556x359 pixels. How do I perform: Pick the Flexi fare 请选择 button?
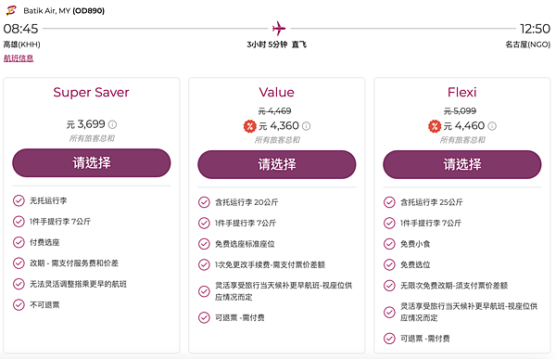pyautogui.click(x=462, y=164)
